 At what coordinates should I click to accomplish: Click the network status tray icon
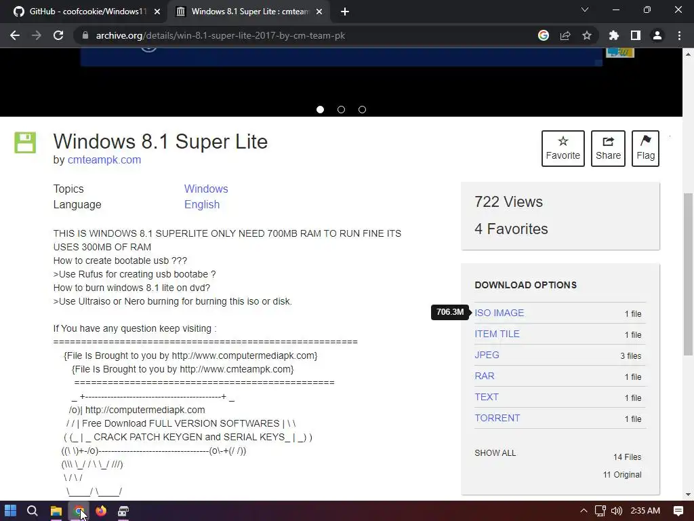[600, 511]
